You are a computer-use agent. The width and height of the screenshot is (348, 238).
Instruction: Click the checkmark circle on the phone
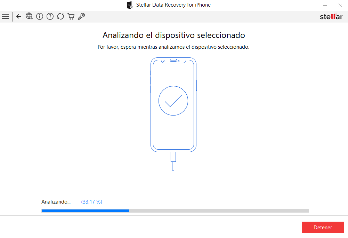coord(173,101)
